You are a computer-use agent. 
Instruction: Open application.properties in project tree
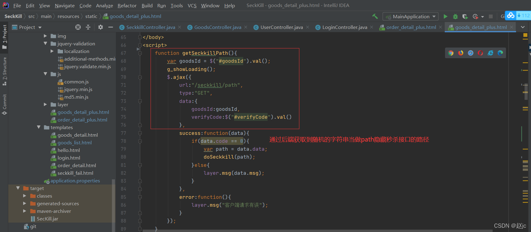coord(75,181)
